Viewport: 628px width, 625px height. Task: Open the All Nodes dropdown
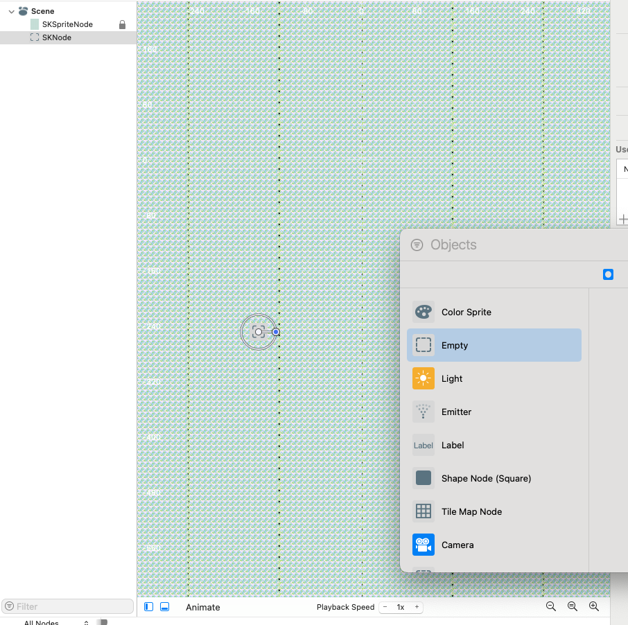coord(55,622)
